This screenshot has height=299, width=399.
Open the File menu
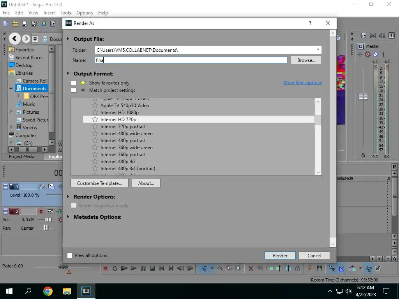[6, 13]
